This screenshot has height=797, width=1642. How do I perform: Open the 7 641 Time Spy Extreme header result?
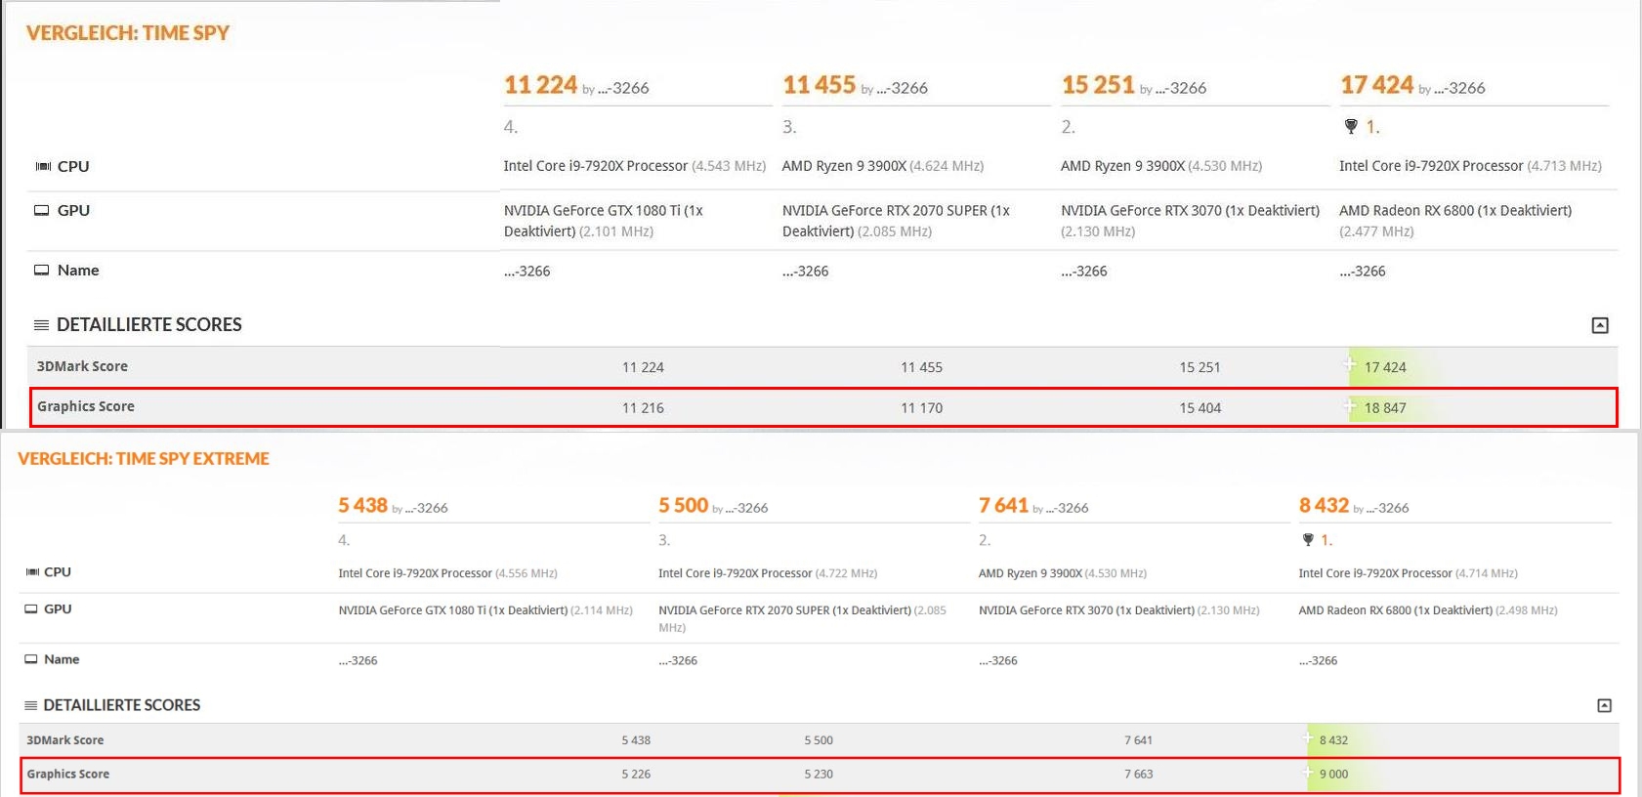(x=1003, y=505)
